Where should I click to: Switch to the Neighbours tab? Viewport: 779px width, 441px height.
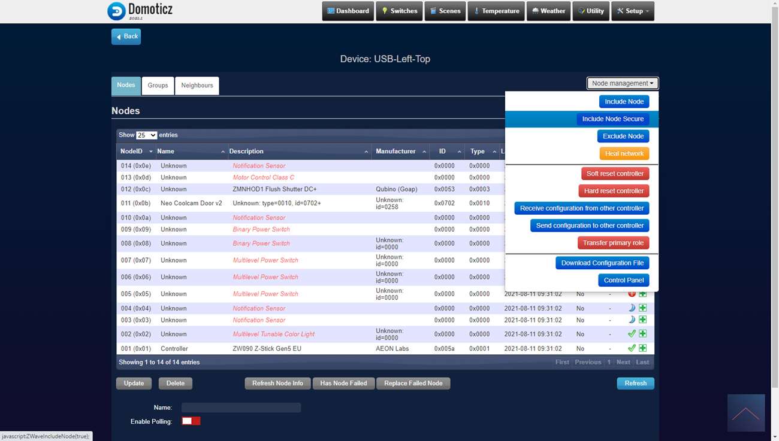tap(197, 86)
